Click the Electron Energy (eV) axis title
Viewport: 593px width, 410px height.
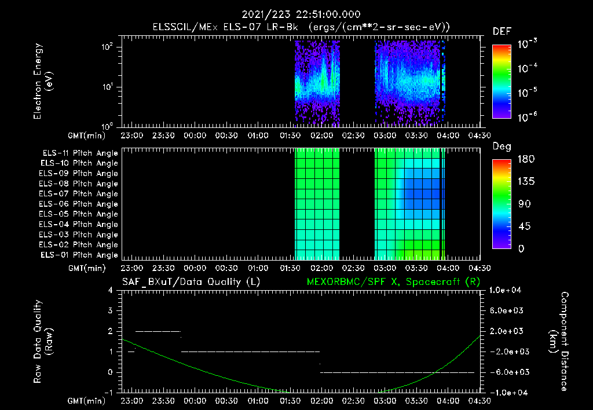pos(43,81)
